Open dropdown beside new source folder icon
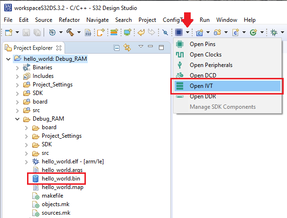 226,32
